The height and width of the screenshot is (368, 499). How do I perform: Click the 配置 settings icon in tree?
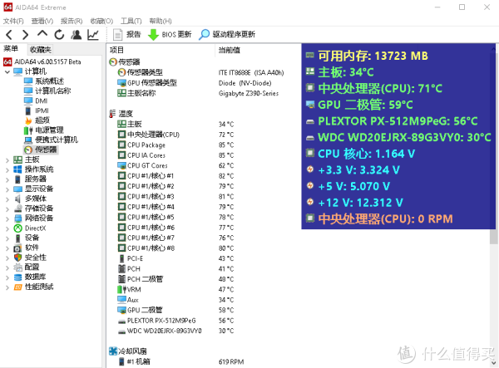click(17, 267)
